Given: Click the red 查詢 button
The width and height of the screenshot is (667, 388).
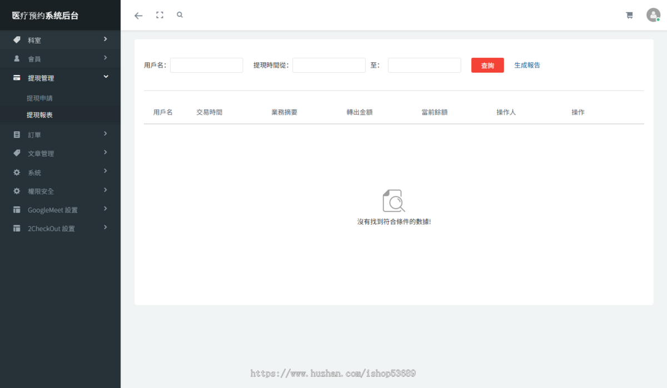Looking at the screenshot, I should tap(487, 65).
